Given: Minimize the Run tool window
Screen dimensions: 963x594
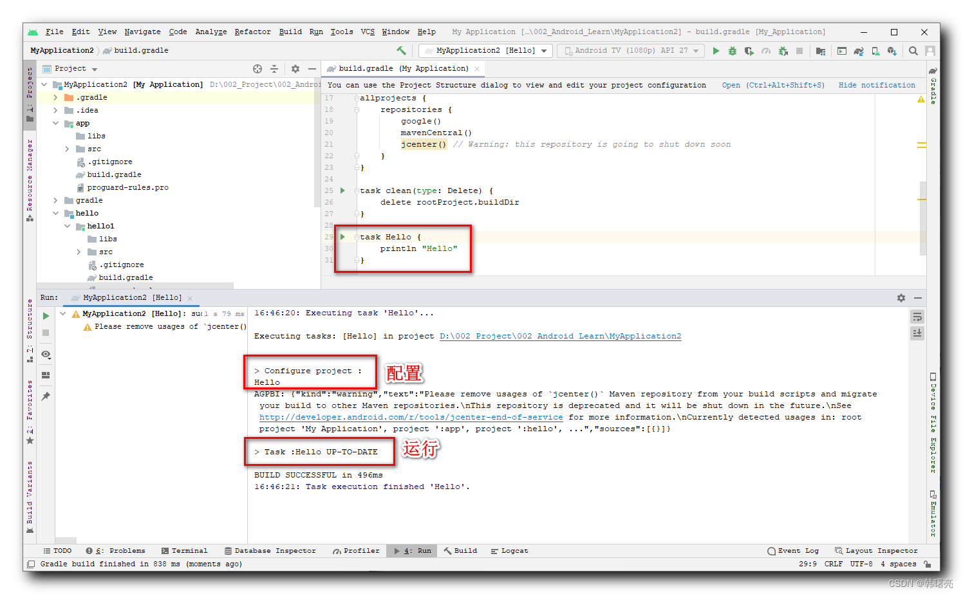Looking at the screenshot, I should click(x=918, y=298).
